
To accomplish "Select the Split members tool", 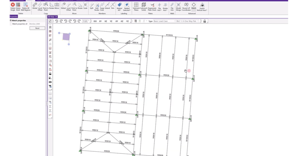I will 92,6.
